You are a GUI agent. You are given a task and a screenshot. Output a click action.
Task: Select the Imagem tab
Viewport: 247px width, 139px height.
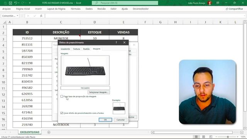96,49
